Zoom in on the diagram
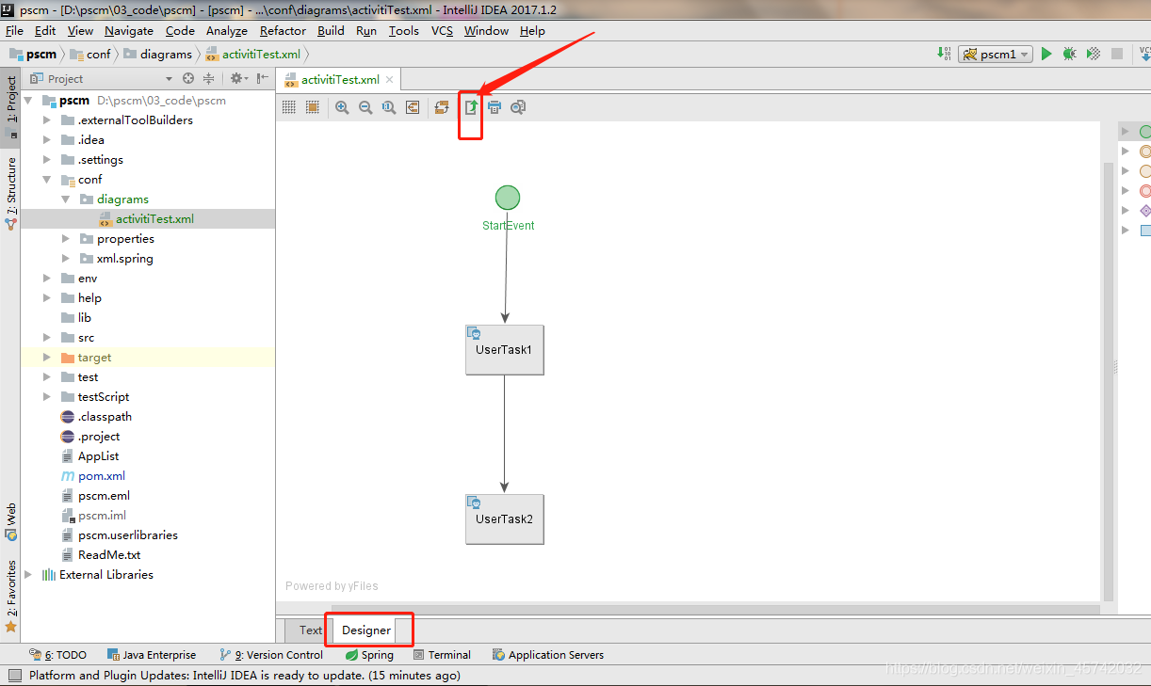The width and height of the screenshot is (1151, 686). [342, 107]
